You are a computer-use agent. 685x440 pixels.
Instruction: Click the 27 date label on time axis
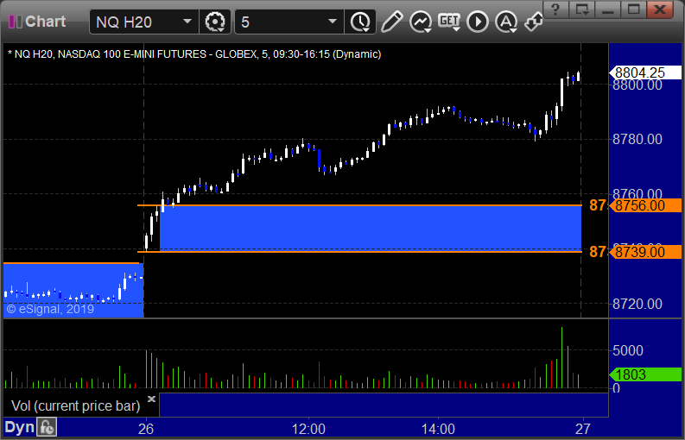(583, 429)
